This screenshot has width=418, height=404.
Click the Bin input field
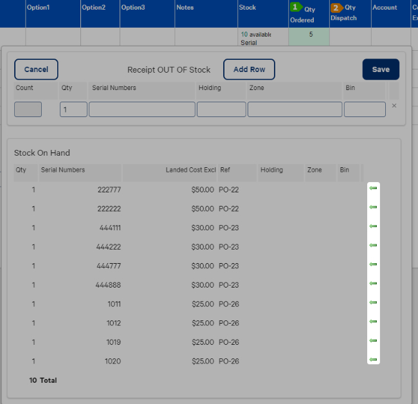tap(365, 109)
